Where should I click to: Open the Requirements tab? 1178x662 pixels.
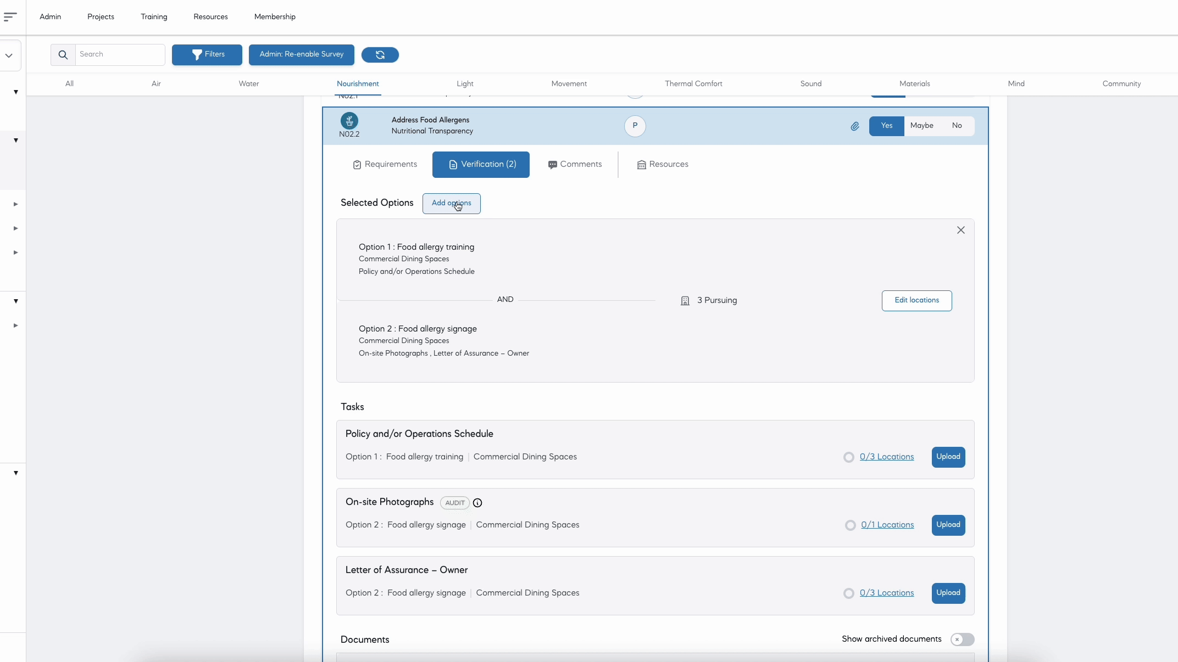tap(385, 165)
